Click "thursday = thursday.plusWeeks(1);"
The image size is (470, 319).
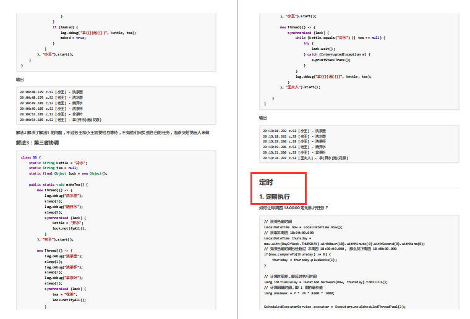304,260
